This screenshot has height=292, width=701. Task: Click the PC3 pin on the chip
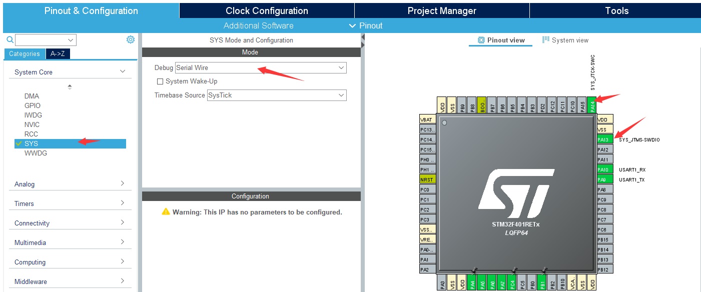pyautogui.click(x=428, y=219)
